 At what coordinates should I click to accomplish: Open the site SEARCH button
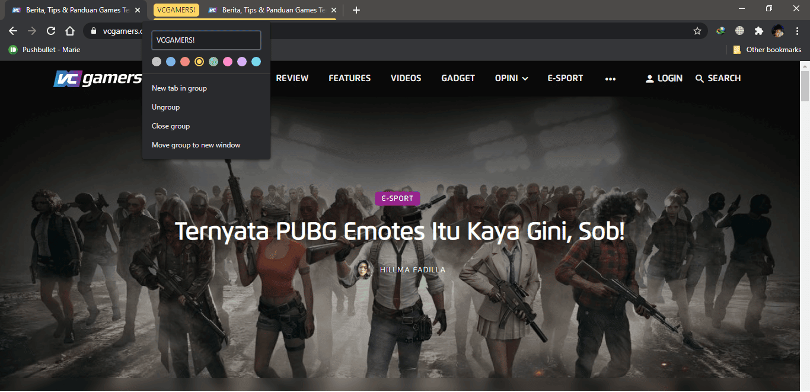718,78
